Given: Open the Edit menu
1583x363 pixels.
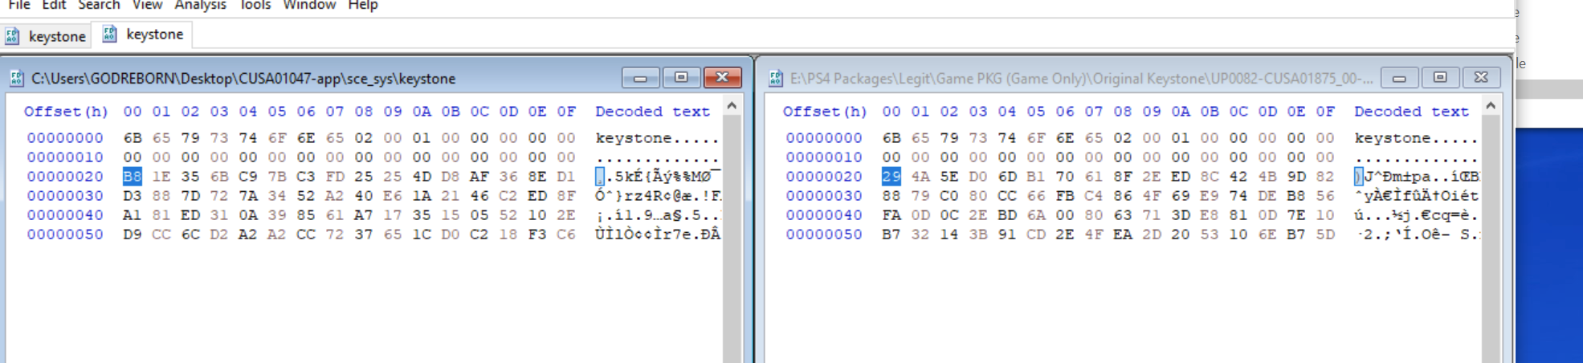Looking at the screenshot, I should (x=54, y=5).
